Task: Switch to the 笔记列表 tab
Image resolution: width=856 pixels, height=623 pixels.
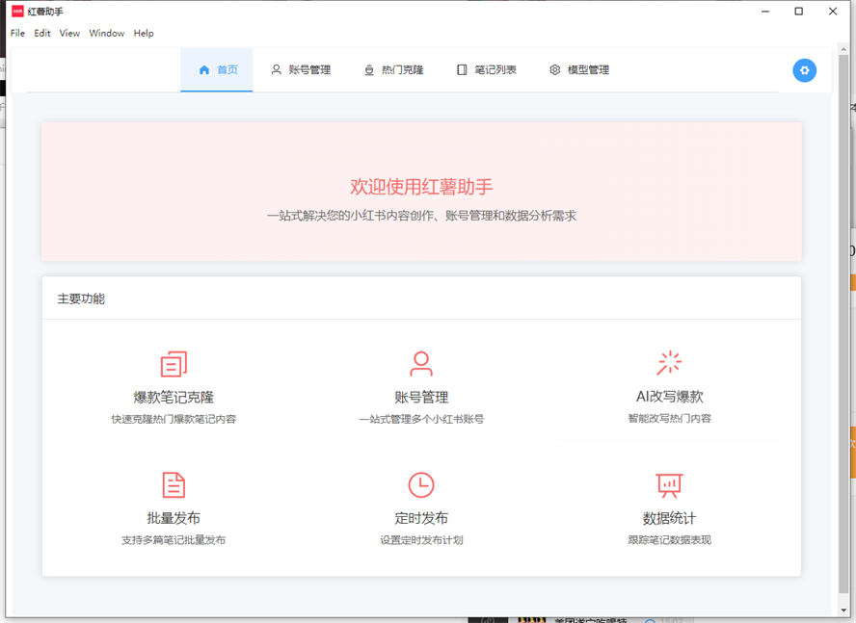Action: point(487,69)
